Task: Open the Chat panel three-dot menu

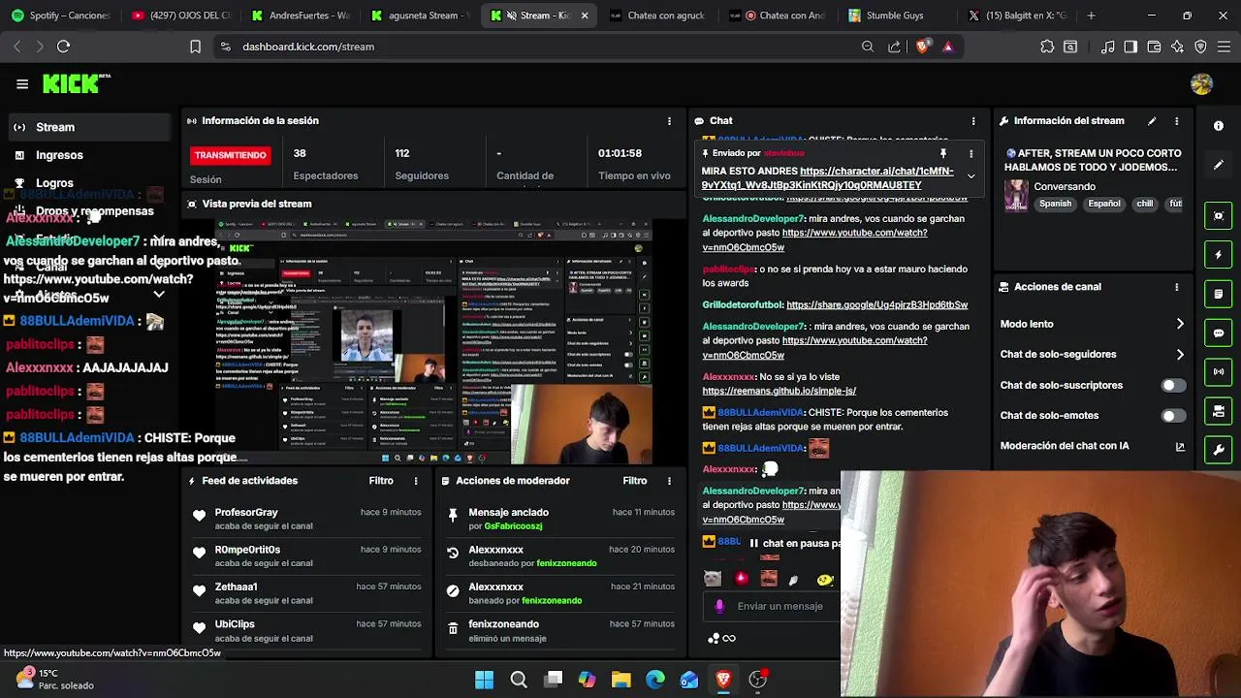Action: point(973,121)
